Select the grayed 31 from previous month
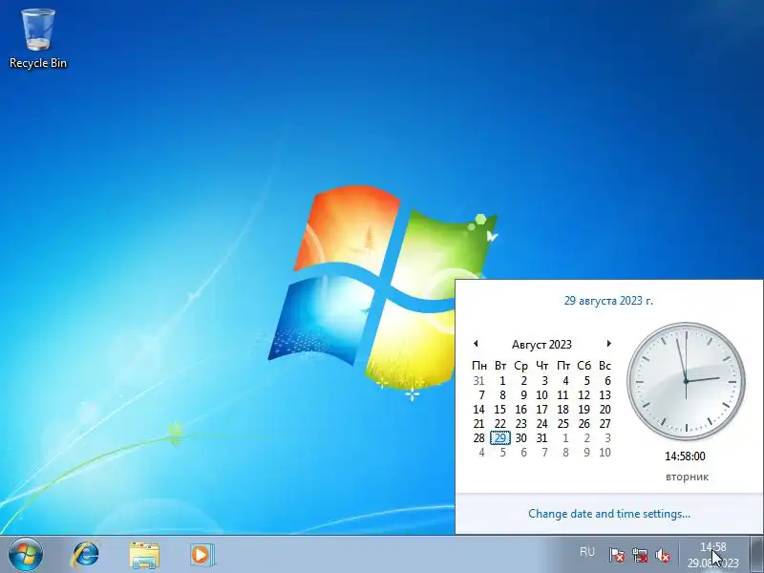764x573 pixels. click(479, 380)
